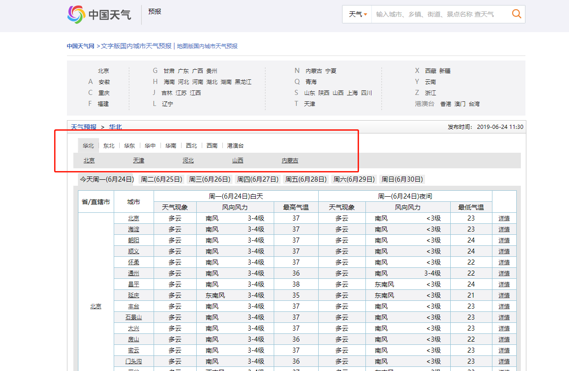Screen dimensions: 569x371
Task: Select 广东 in the province index
Action: (183, 71)
